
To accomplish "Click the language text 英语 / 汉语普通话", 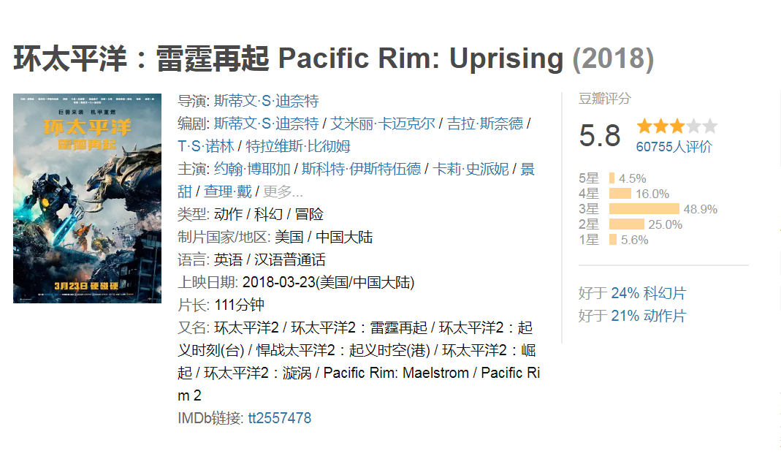I will (x=270, y=259).
